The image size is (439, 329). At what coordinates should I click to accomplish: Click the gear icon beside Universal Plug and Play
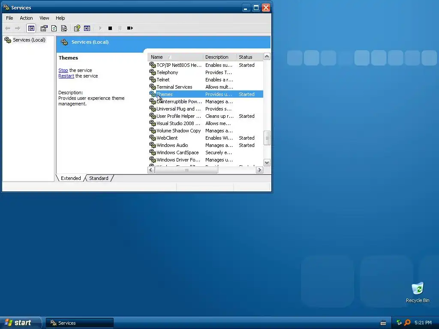153,108
